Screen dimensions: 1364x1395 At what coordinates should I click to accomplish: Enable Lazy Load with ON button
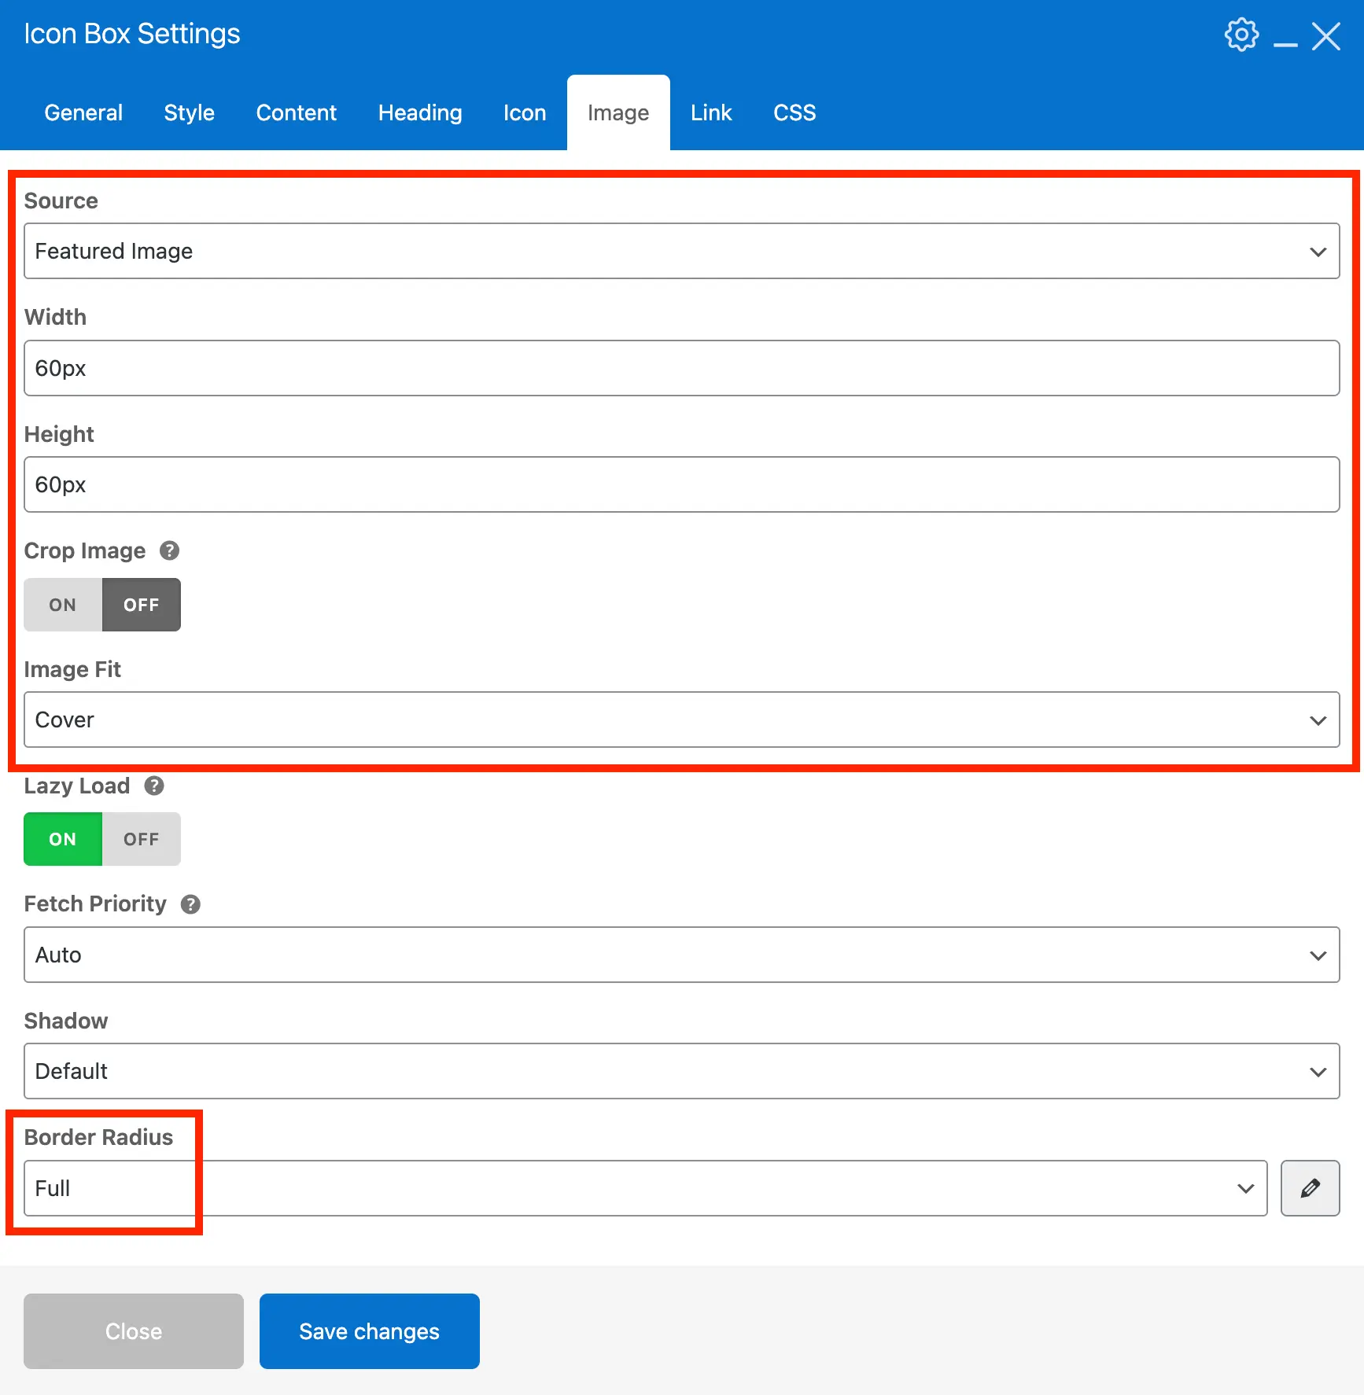point(63,839)
